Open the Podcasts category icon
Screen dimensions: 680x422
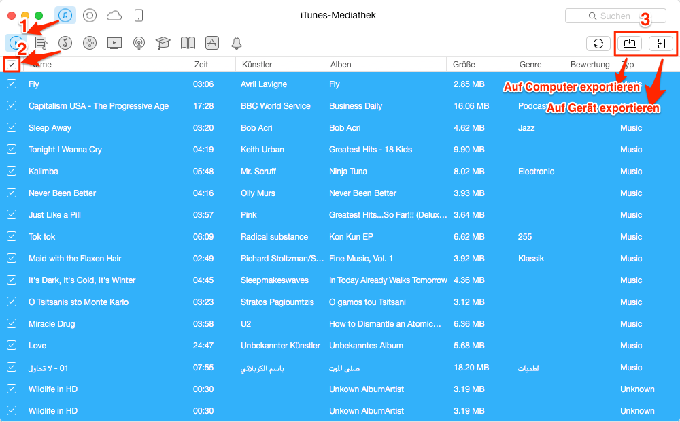[x=139, y=43]
